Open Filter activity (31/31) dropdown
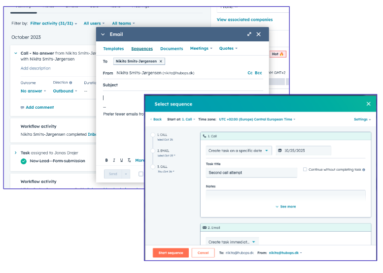 54,24
